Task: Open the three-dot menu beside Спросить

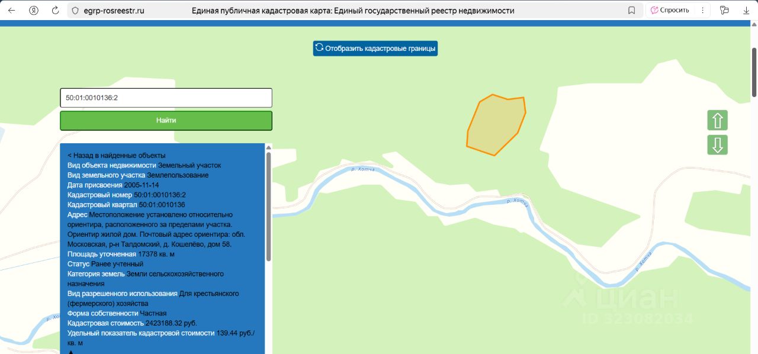Action: (x=702, y=10)
